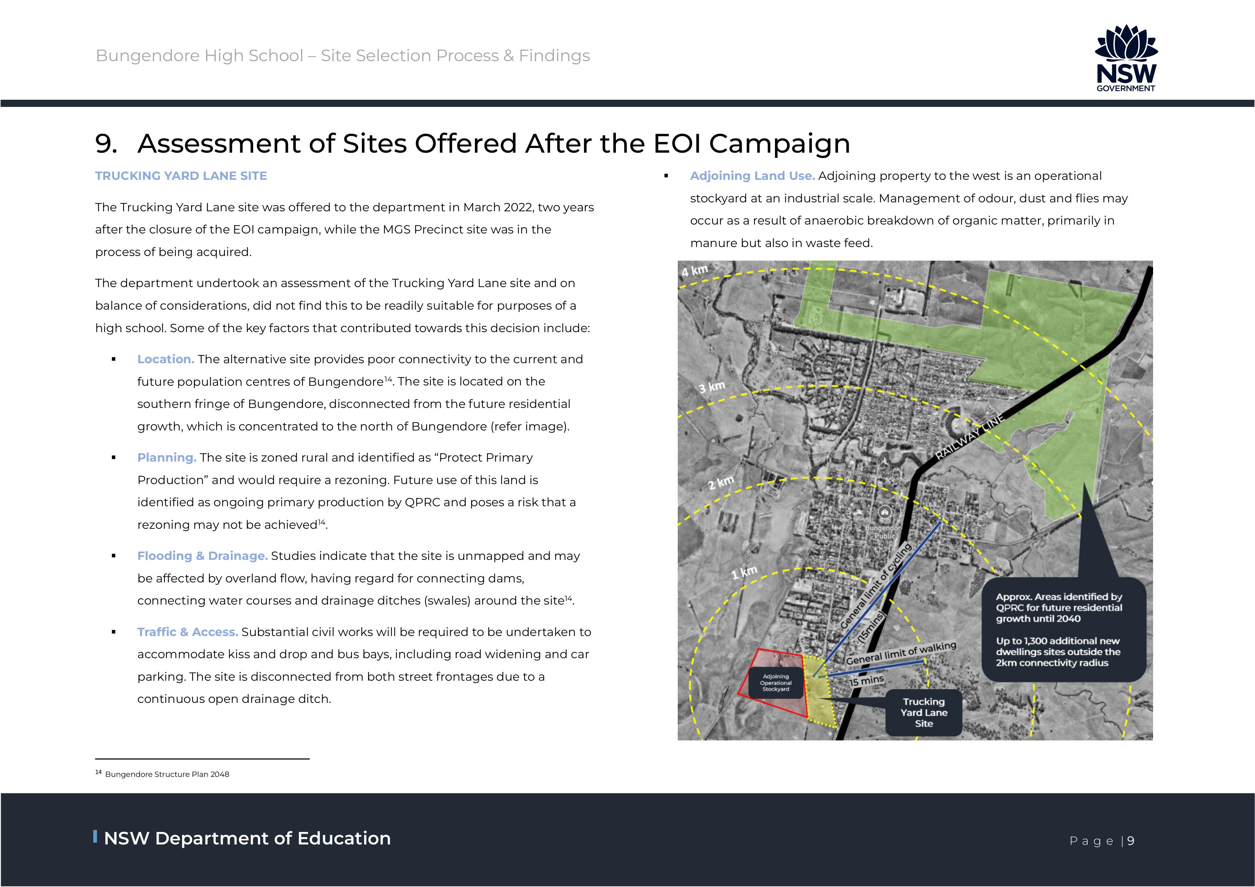Click the Flooding & Drainage heading
The image size is (1255, 887).
(x=202, y=556)
